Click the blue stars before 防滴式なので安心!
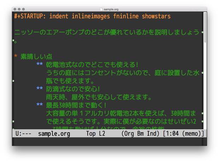Image resolution: width=219 pixels, height=163 pixels. click(40, 88)
